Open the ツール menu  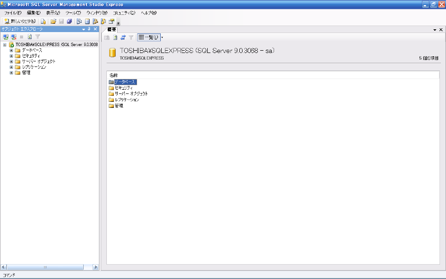point(73,13)
